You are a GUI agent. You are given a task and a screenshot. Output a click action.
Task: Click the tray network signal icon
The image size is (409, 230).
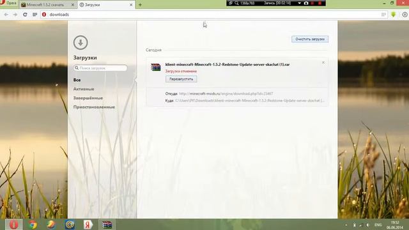(x=360, y=225)
